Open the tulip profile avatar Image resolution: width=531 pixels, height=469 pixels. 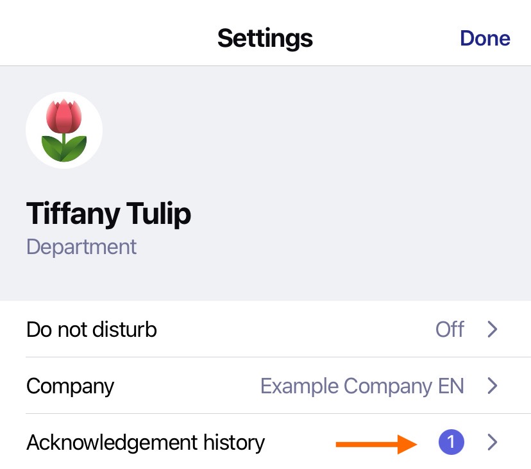click(64, 130)
